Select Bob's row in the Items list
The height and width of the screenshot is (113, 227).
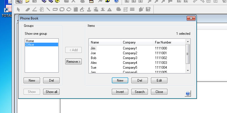pos(94,58)
